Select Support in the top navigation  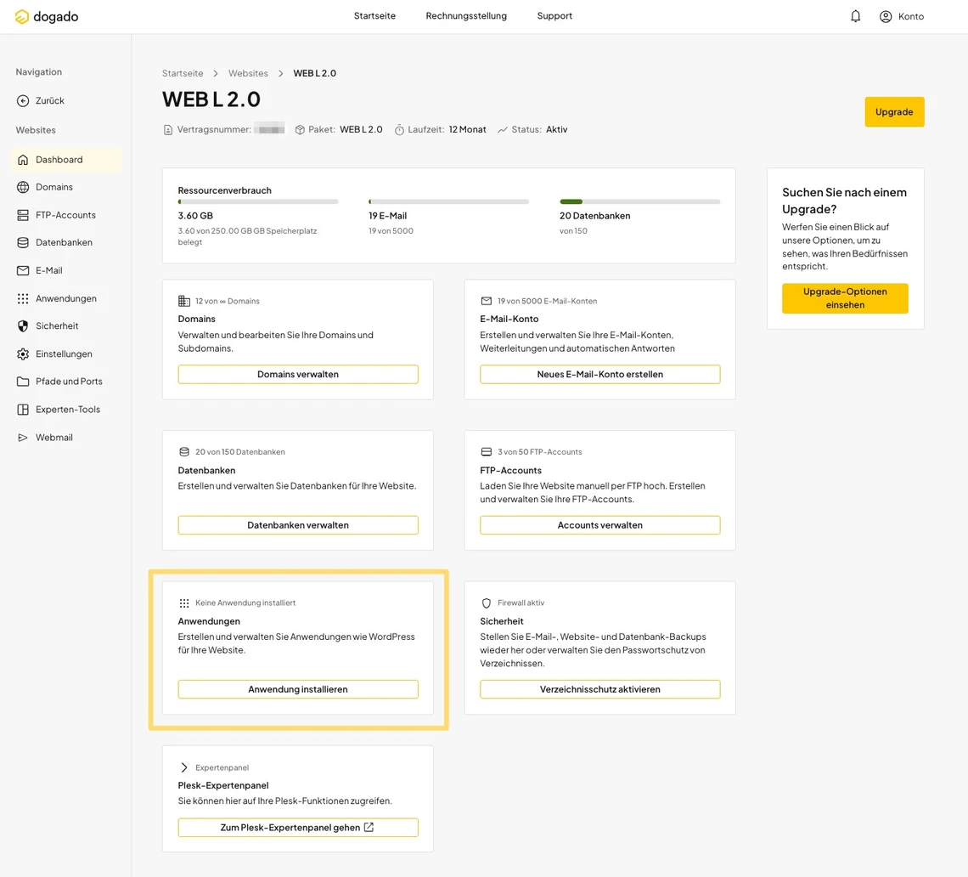click(554, 15)
